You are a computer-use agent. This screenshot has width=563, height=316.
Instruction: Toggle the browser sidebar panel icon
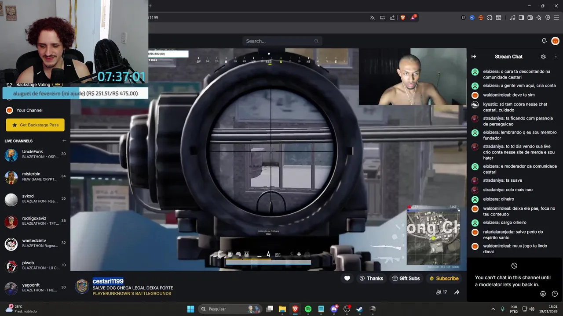pos(521,18)
